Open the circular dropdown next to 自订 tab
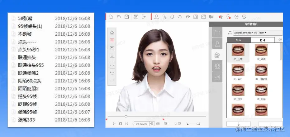 point(280,39)
